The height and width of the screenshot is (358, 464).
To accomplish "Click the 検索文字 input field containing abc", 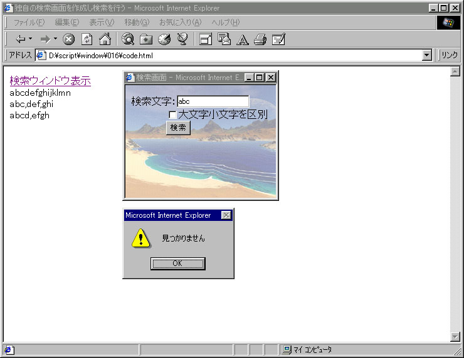I will click(x=213, y=101).
